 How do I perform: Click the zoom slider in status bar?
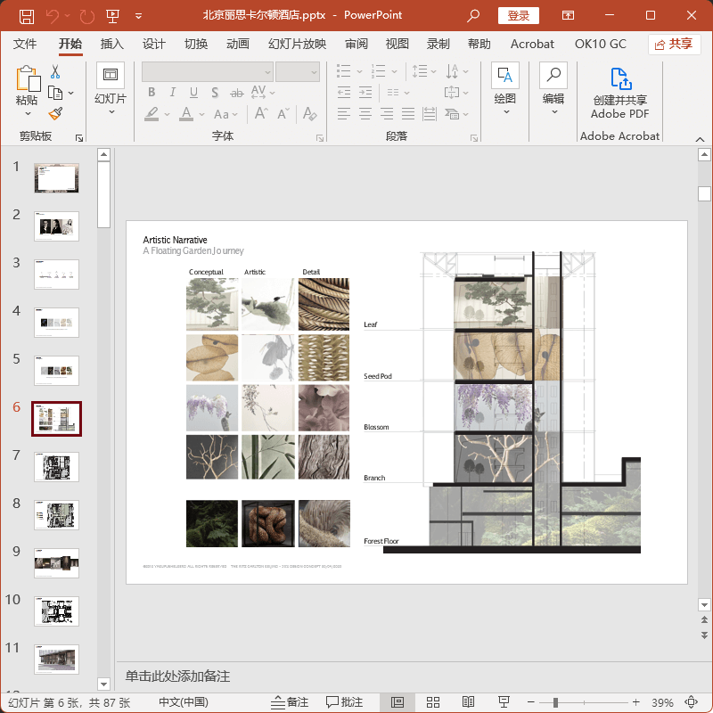pyautogui.click(x=555, y=702)
